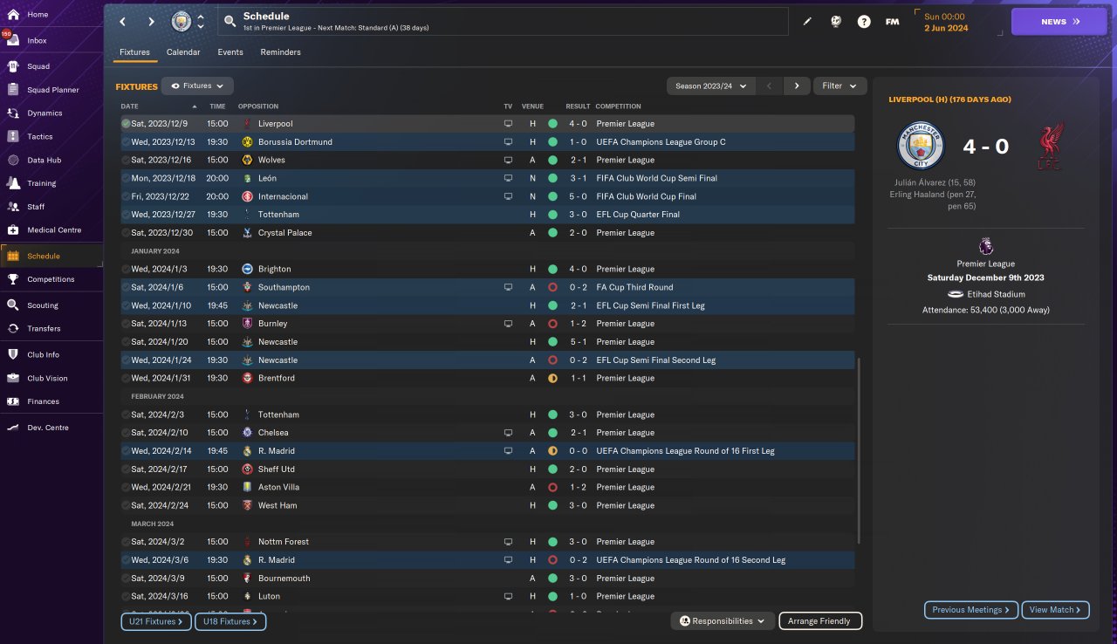The width and height of the screenshot is (1117, 644).
Task: Select the status circle for Brentford fixture
Action: point(126,379)
